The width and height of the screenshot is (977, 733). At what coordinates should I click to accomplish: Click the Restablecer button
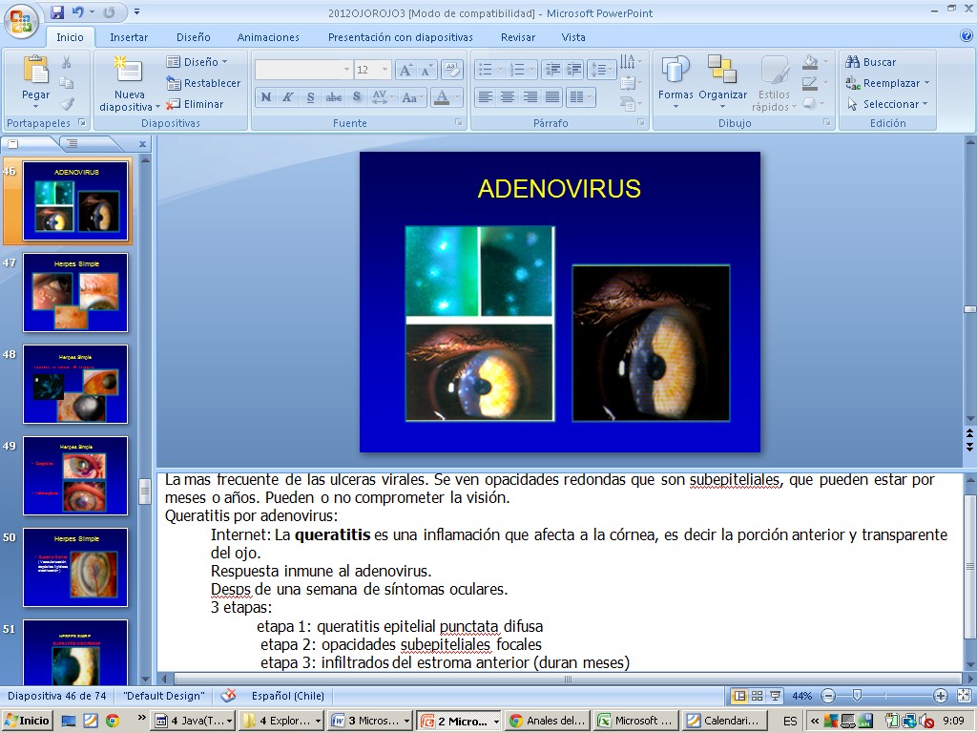203,83
